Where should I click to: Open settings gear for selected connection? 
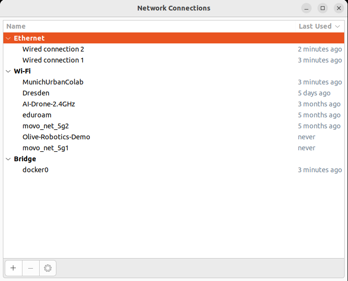click(x=48, y=268)
